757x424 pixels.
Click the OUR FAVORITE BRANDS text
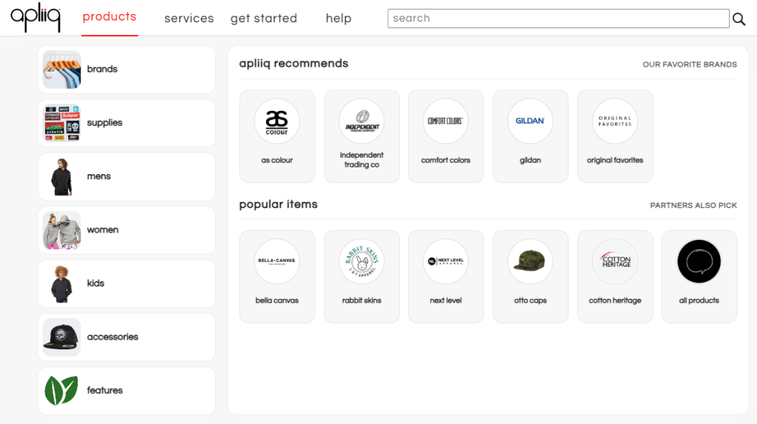click(x=690, y=65)
